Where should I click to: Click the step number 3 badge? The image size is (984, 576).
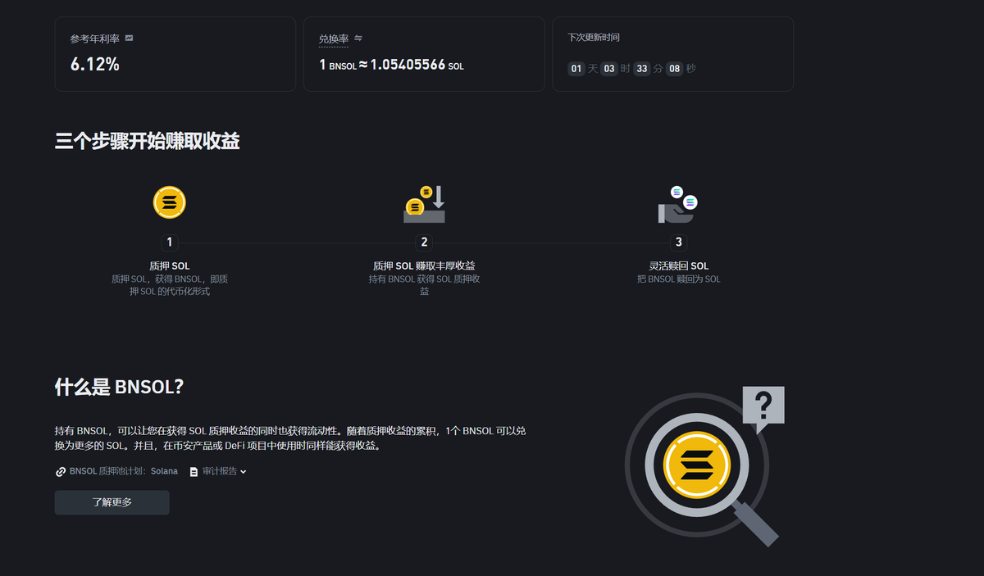tap(678, 243)
